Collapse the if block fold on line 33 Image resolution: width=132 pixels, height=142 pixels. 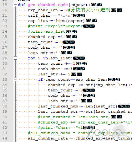click(15, 79)
